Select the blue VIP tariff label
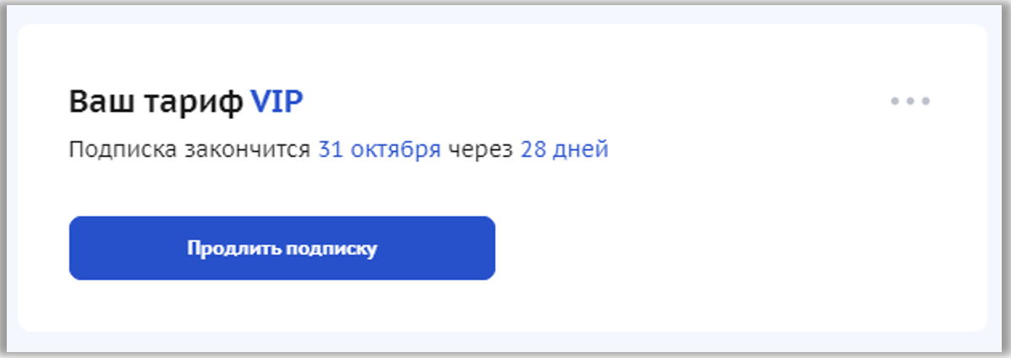This screenshot has width=1011, height=358. (276, 101)
